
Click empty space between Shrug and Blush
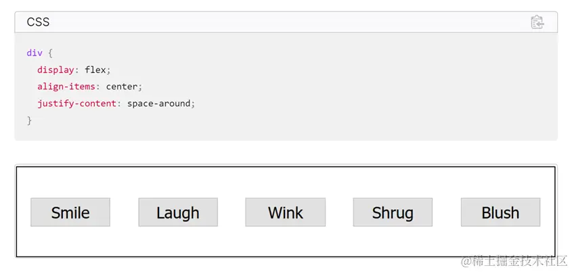pyautogui.click(x=447, y=212)
